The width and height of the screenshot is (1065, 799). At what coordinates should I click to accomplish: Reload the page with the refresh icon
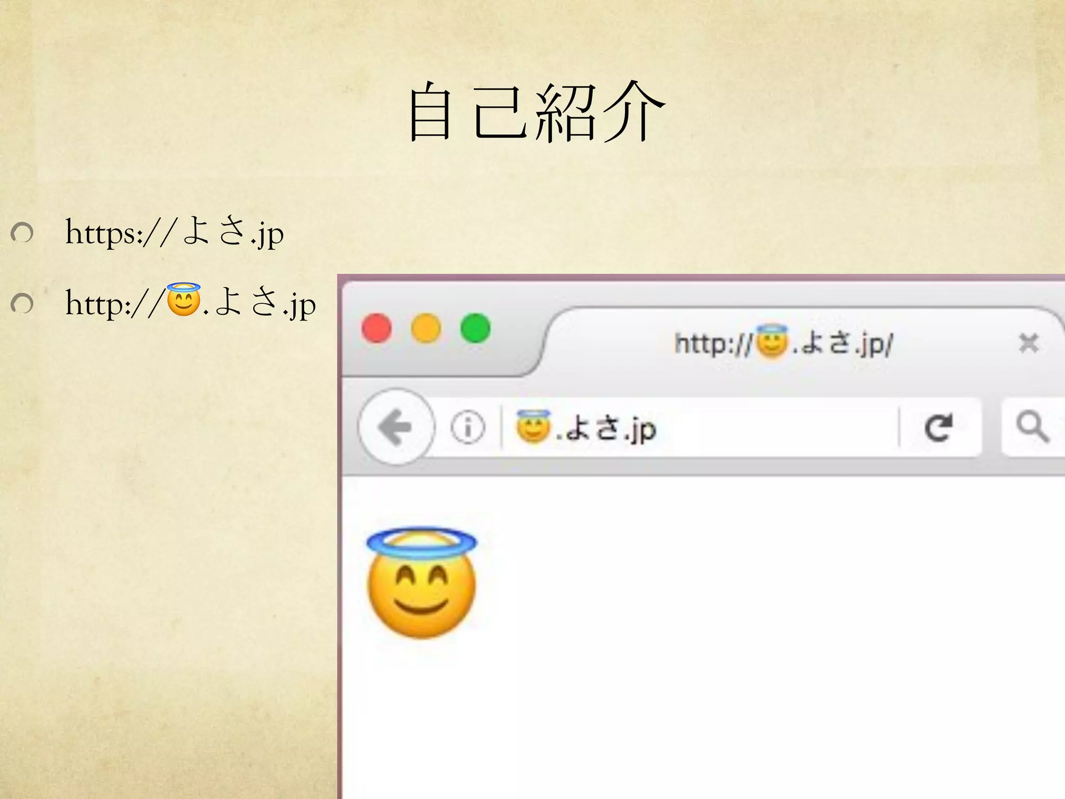coord(939,428)
